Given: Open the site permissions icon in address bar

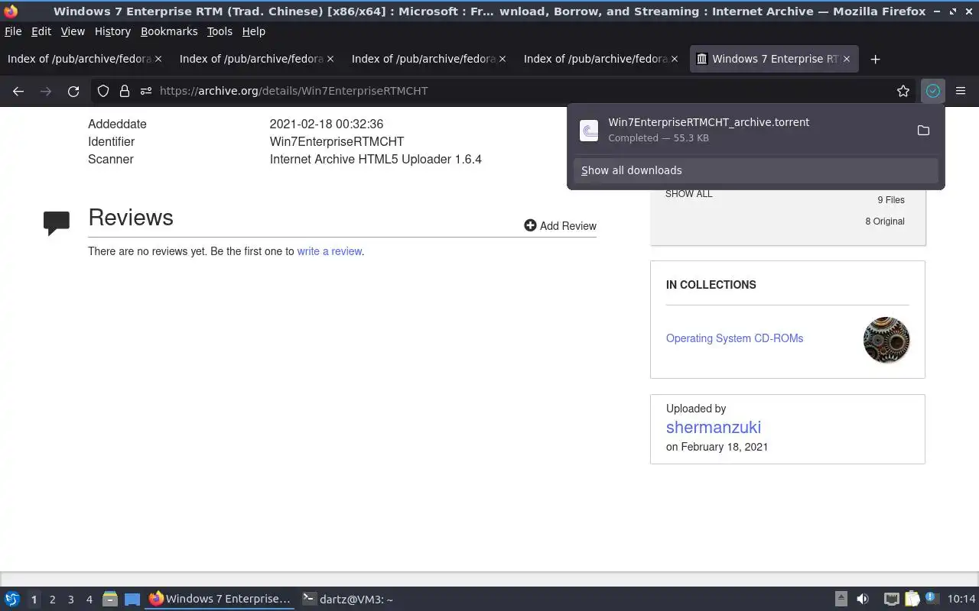Looking at the screenshot, I should coord(146,91).
